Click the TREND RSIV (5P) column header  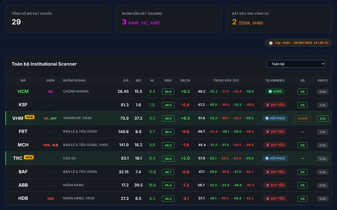pyautogui.click(x=226, y=81)
